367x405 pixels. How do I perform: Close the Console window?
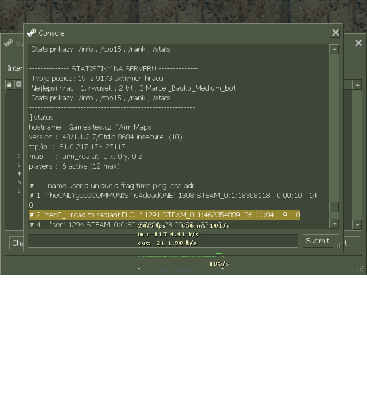335,33
